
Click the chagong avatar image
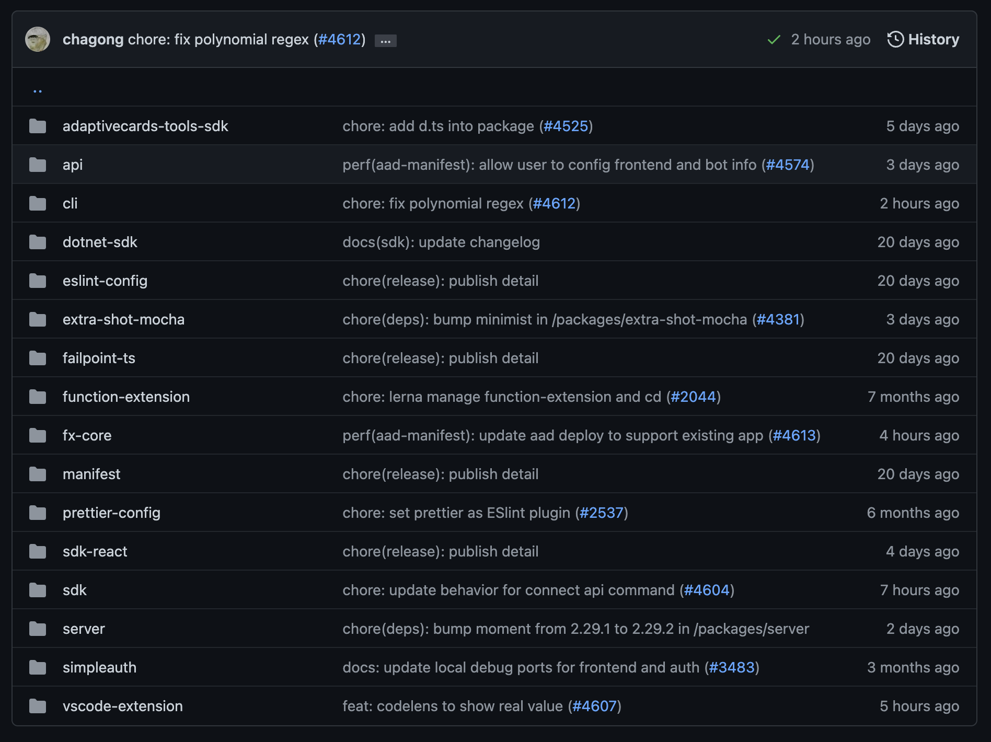click(38, 40)
